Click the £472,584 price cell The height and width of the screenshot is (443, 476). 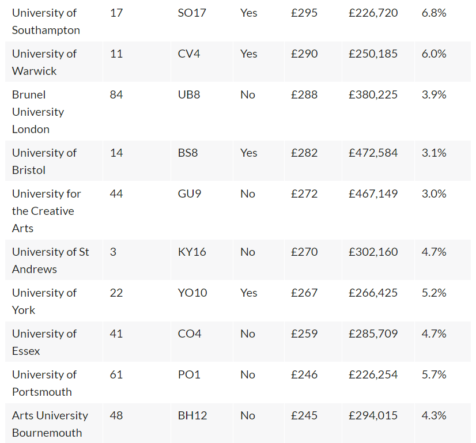(378, 161)
